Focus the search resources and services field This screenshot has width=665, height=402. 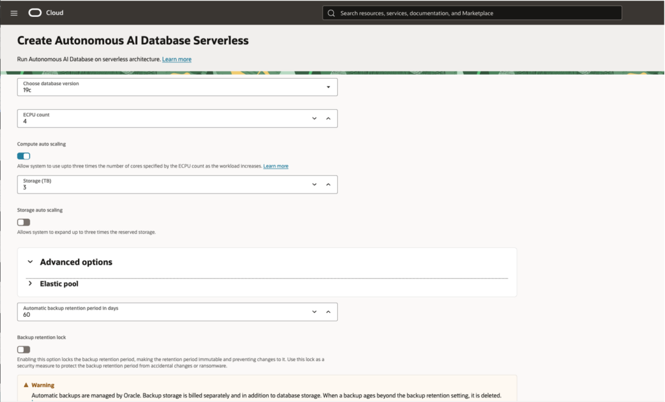coord(472,13)
